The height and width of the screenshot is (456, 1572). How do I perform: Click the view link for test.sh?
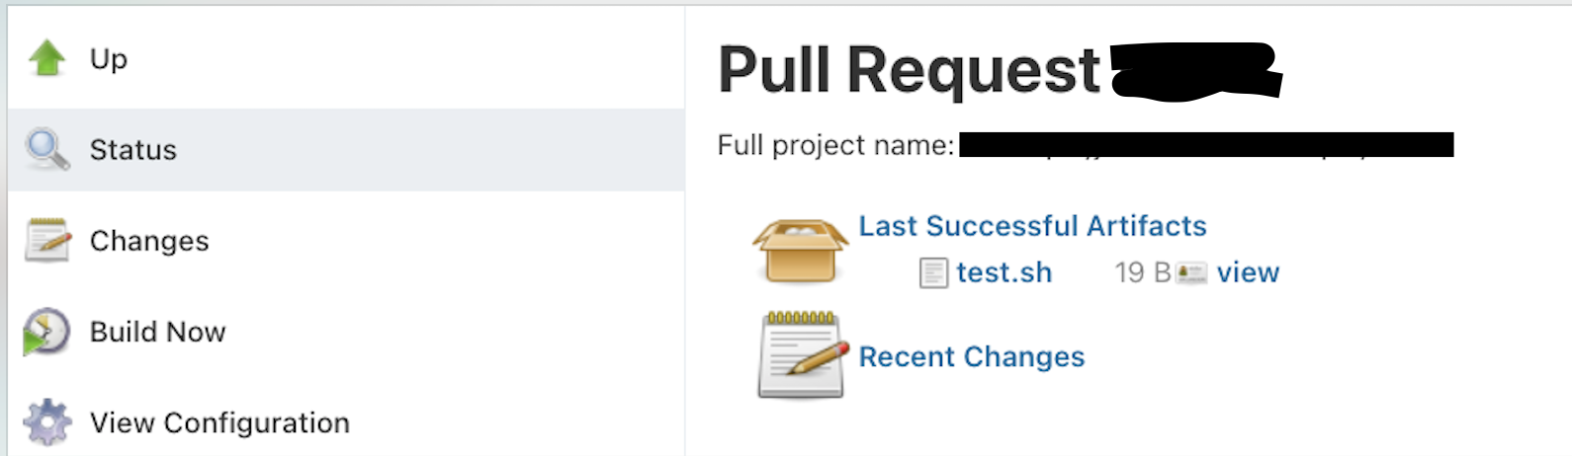[1248, 272]
